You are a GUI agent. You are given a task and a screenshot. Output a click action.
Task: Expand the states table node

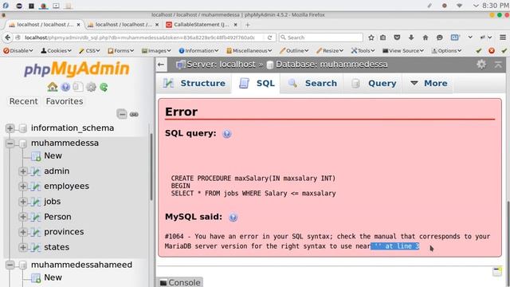click(23, 247)
